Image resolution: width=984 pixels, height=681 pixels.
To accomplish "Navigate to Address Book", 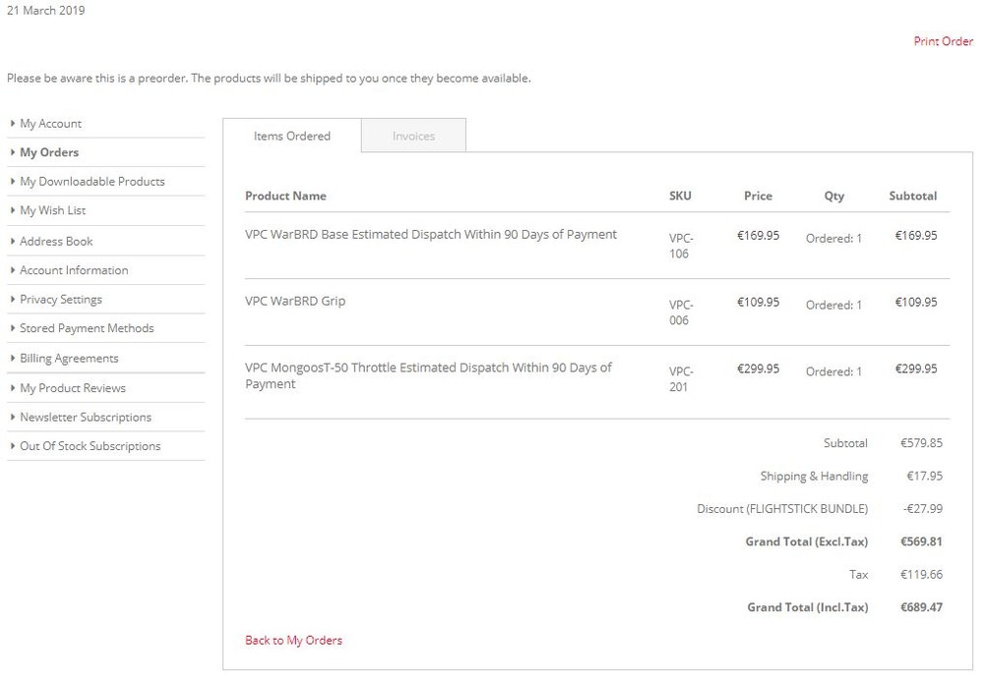I will click(56, 242).
